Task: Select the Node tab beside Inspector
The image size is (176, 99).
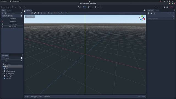Action: 157,10
